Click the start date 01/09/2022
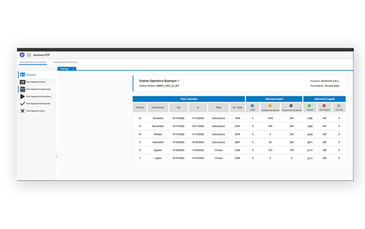Screen dimensions: 365x229 click(179, 142)
